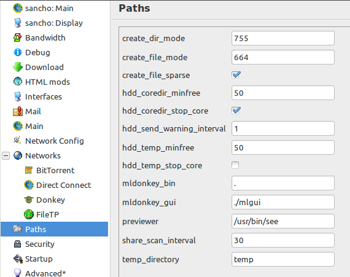Click the FileTP icon
Image resolution: width=350 pixels, height=277 pixels.
point(29,214)
